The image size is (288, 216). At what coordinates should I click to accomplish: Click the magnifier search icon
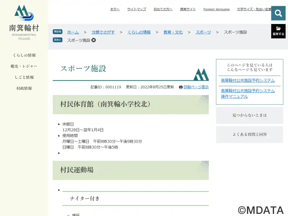278,13
